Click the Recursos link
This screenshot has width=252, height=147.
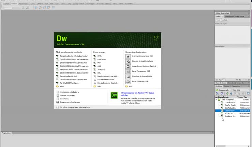coord(64,99)
